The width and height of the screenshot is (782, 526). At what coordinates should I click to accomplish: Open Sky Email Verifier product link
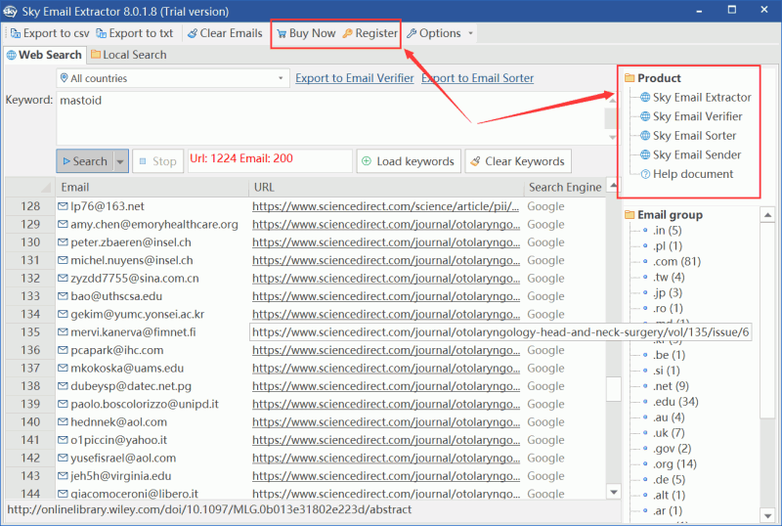[694, 116]
